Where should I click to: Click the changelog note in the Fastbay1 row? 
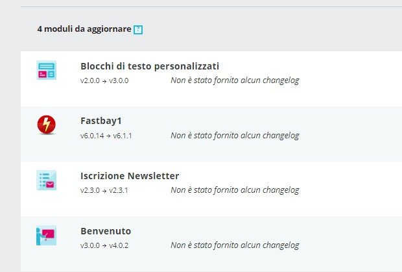point(235,136)
